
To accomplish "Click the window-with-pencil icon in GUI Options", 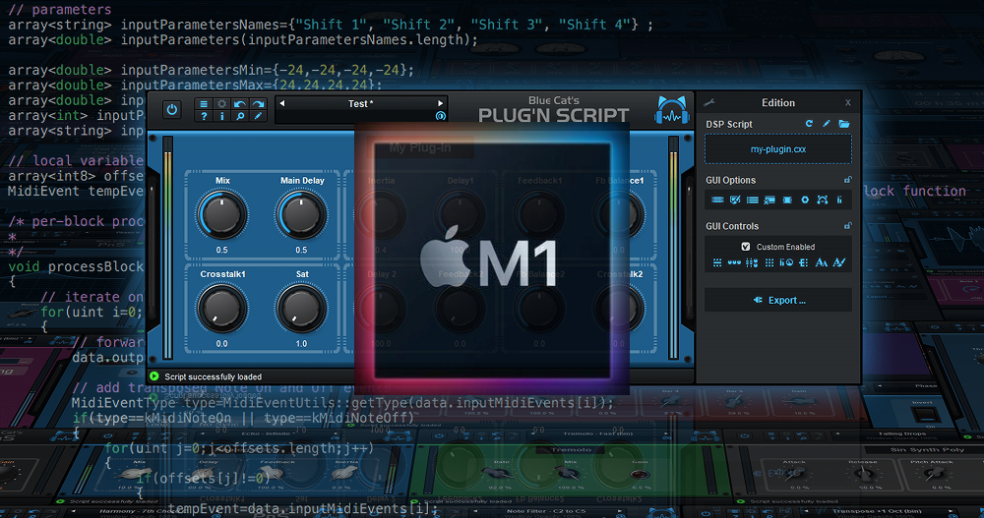I will click(735, 201).
